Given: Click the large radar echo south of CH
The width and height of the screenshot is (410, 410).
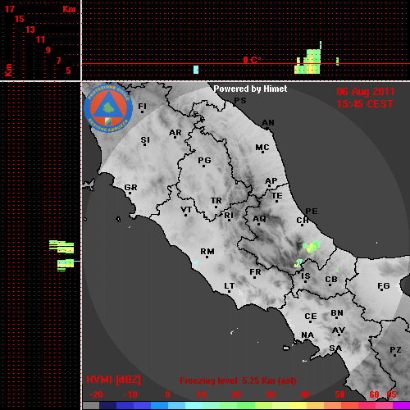Looking at the screenshot, I should tap(312, 247).
